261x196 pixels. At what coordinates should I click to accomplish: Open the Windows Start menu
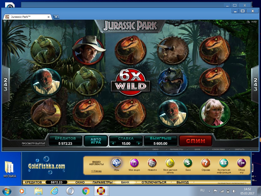pos(7,191)
